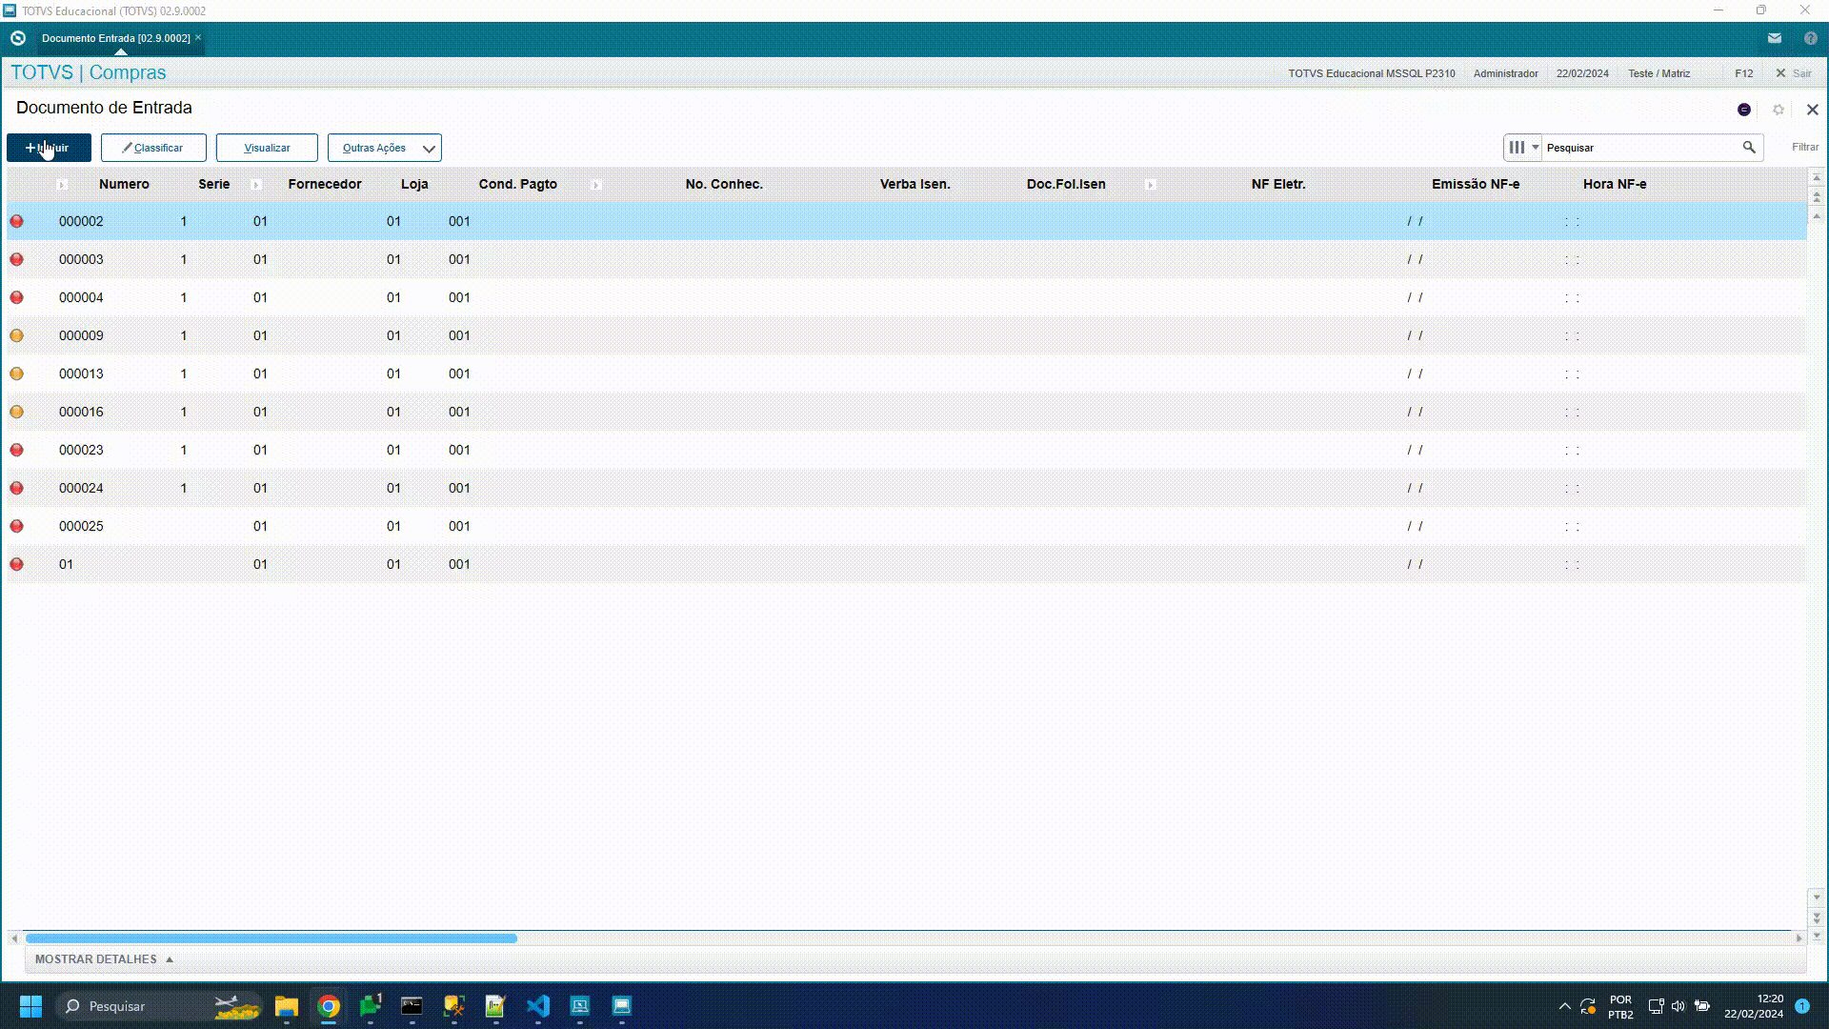Select the Documento Entrada [02.9.0002] tab

coord(115,38)
